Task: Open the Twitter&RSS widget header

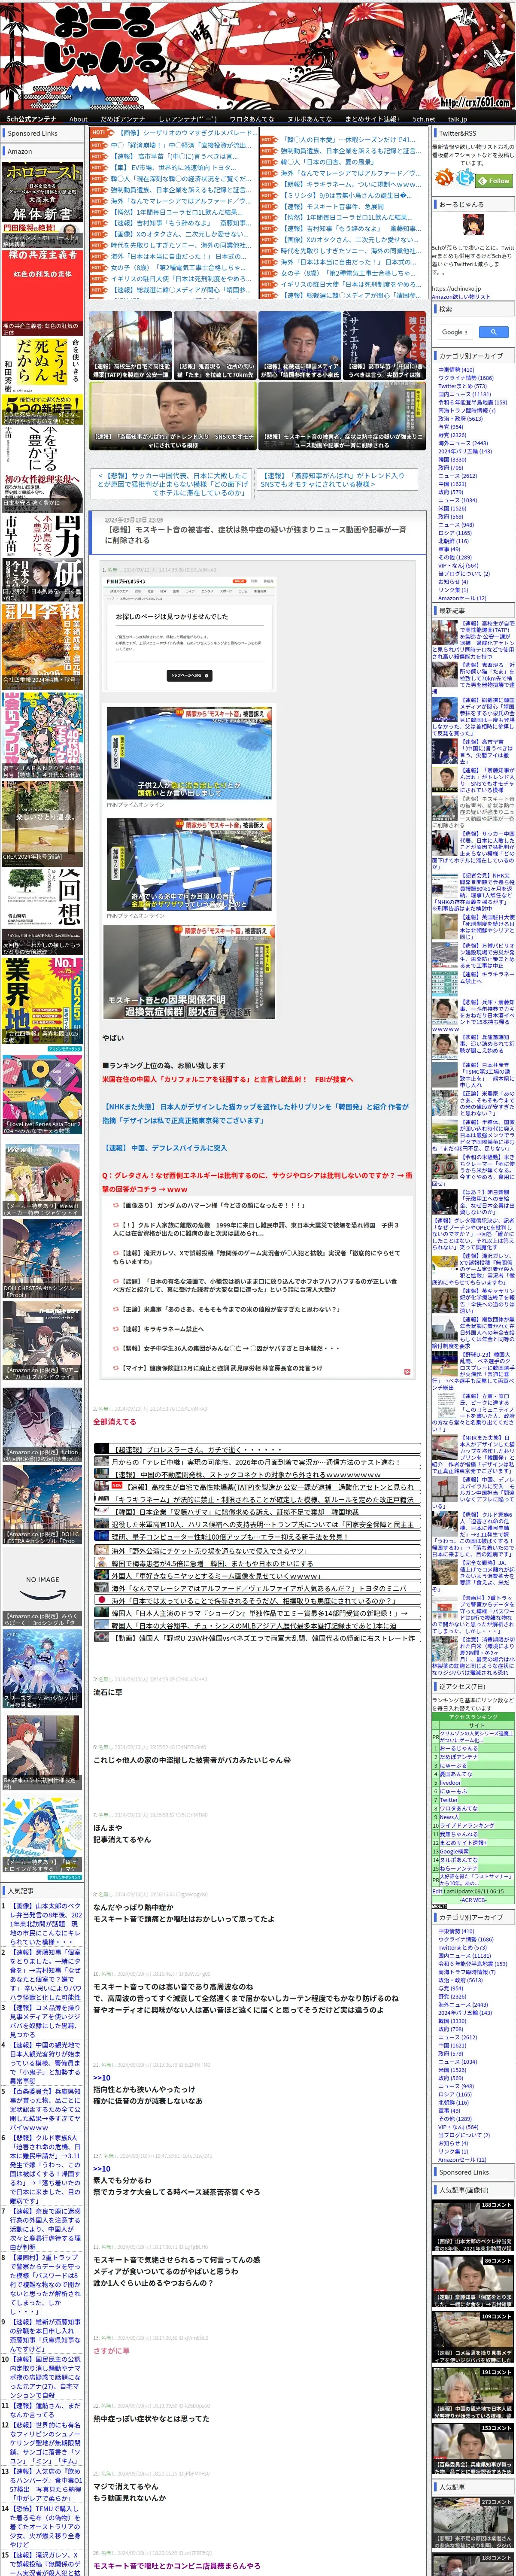Action: coord(473,133)
